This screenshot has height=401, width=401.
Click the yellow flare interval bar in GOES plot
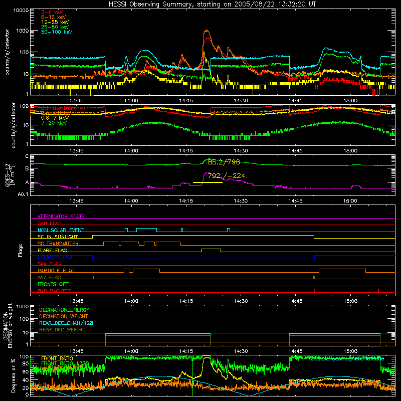pyautogui.click(x=208, y=182)
